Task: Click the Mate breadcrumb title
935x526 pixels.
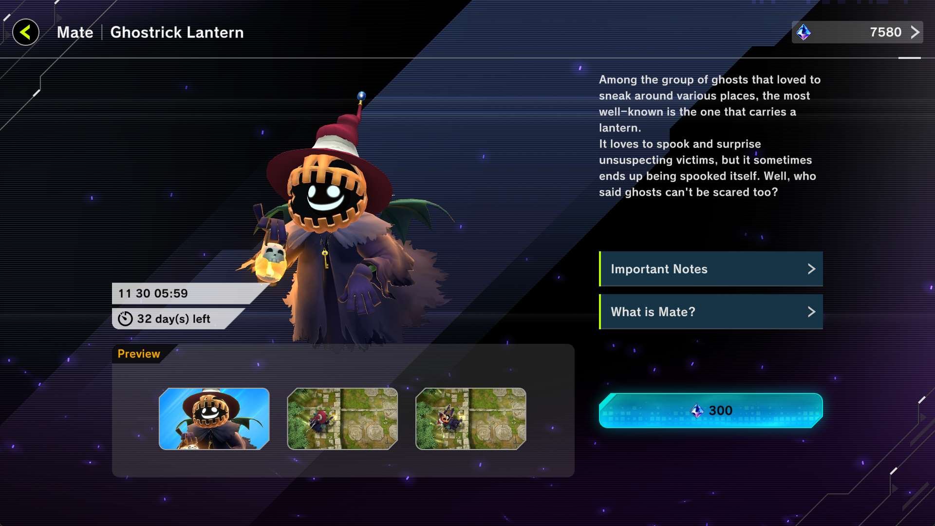Action: click(x=75, y=32)
